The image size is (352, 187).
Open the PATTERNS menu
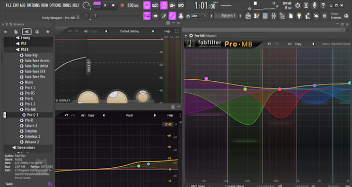click(33, 5)
